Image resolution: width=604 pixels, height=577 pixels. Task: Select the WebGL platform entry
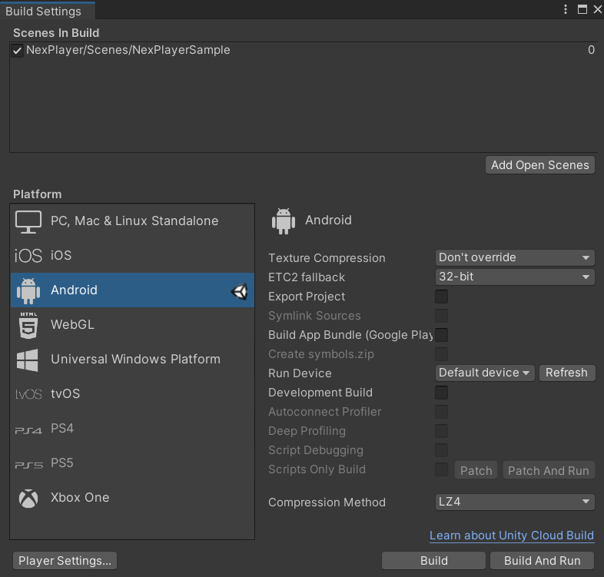(x=132, y=325)
